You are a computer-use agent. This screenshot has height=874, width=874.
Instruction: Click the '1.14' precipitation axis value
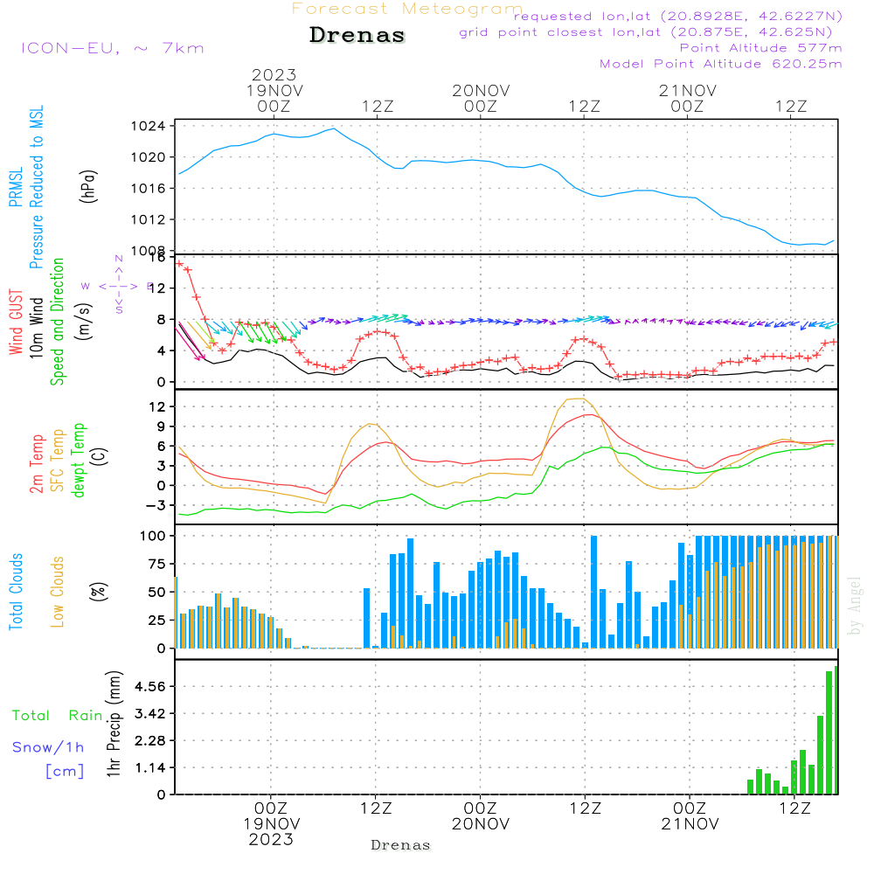[x=150, y=767]
